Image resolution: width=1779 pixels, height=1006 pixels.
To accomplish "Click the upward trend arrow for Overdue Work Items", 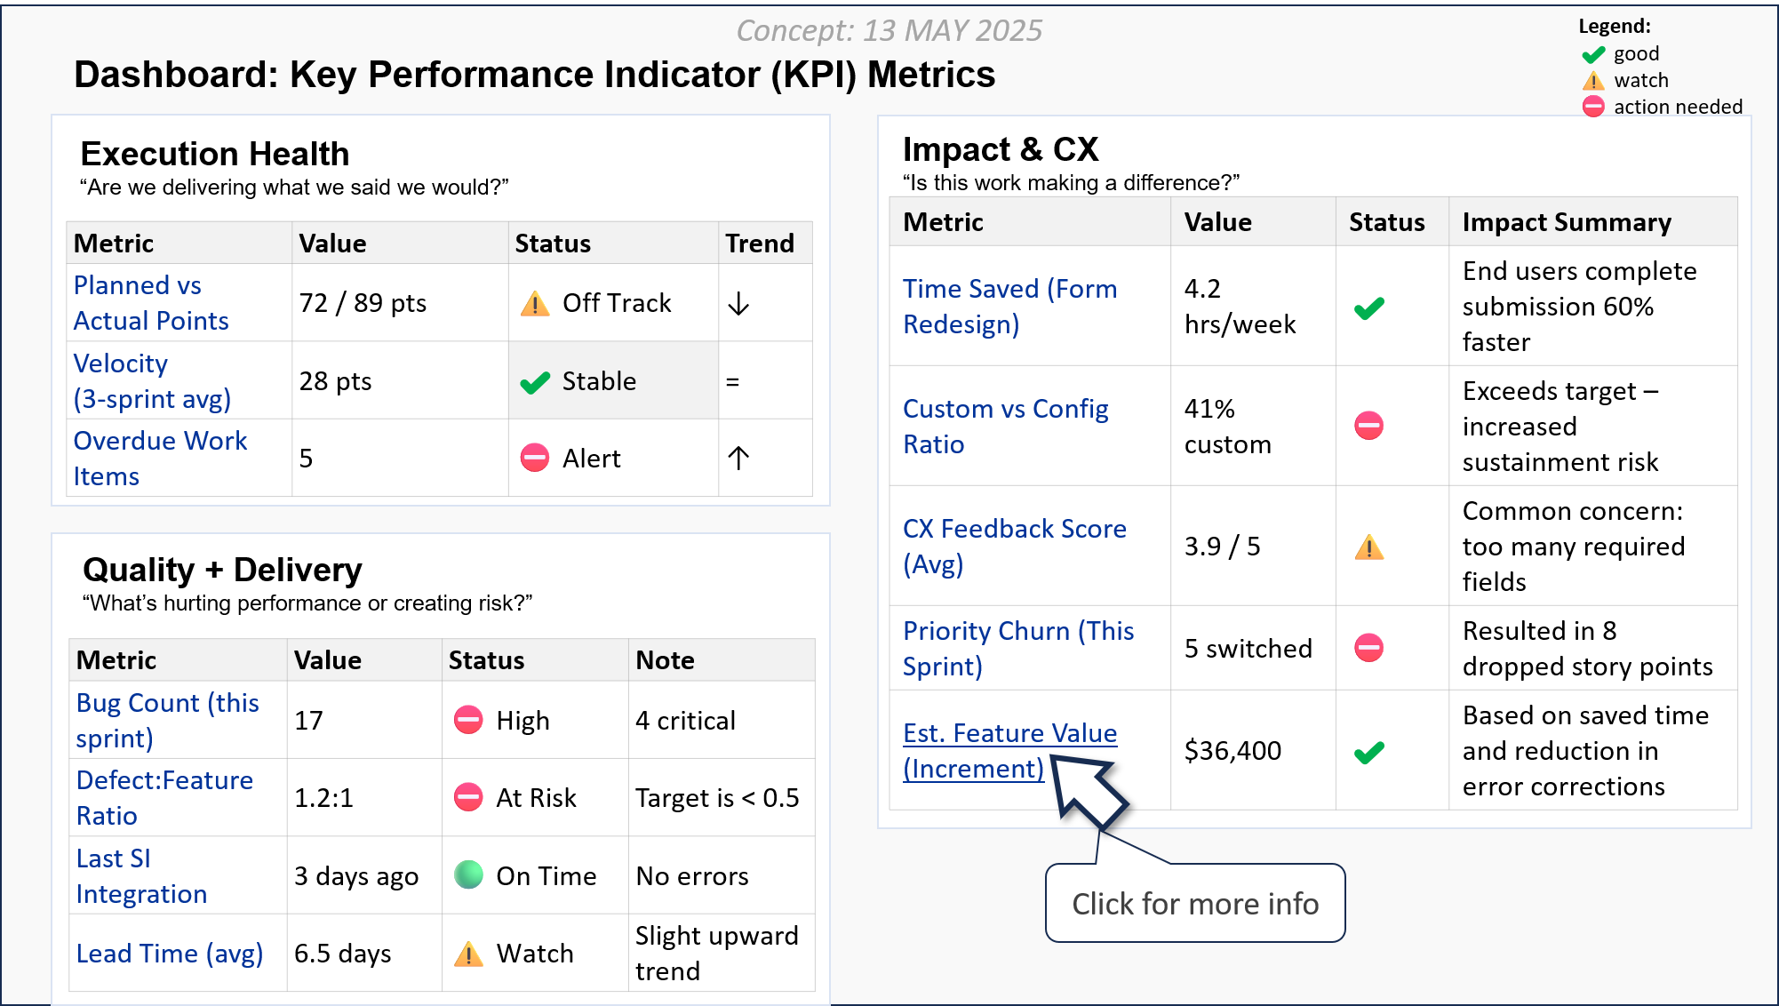I will [x=738, y=459].
